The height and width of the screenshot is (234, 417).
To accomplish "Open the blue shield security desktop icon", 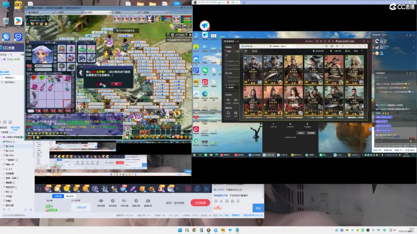I will [18, 37].
